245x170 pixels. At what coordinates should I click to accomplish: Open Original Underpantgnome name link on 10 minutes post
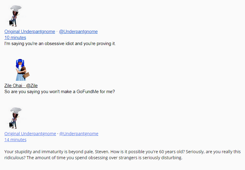30,32
